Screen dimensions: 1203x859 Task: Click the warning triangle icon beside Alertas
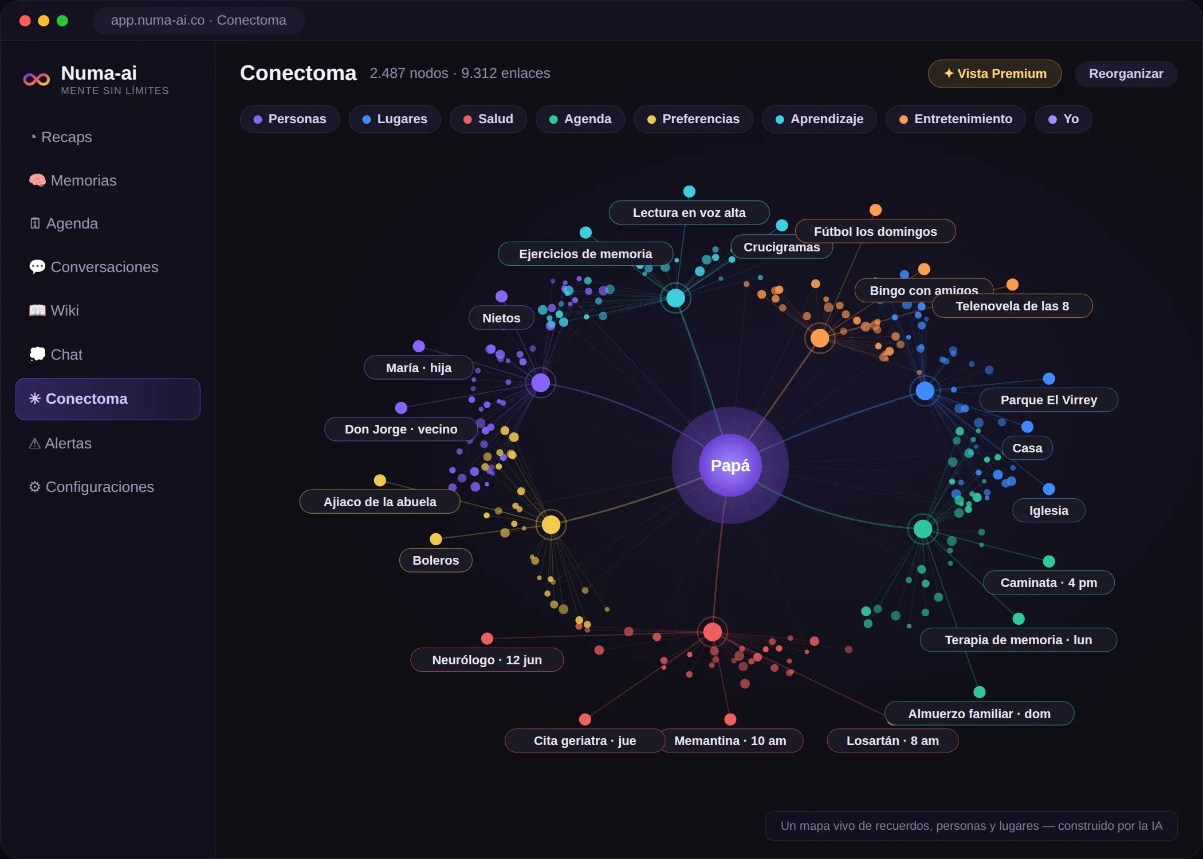pos(34,443)
